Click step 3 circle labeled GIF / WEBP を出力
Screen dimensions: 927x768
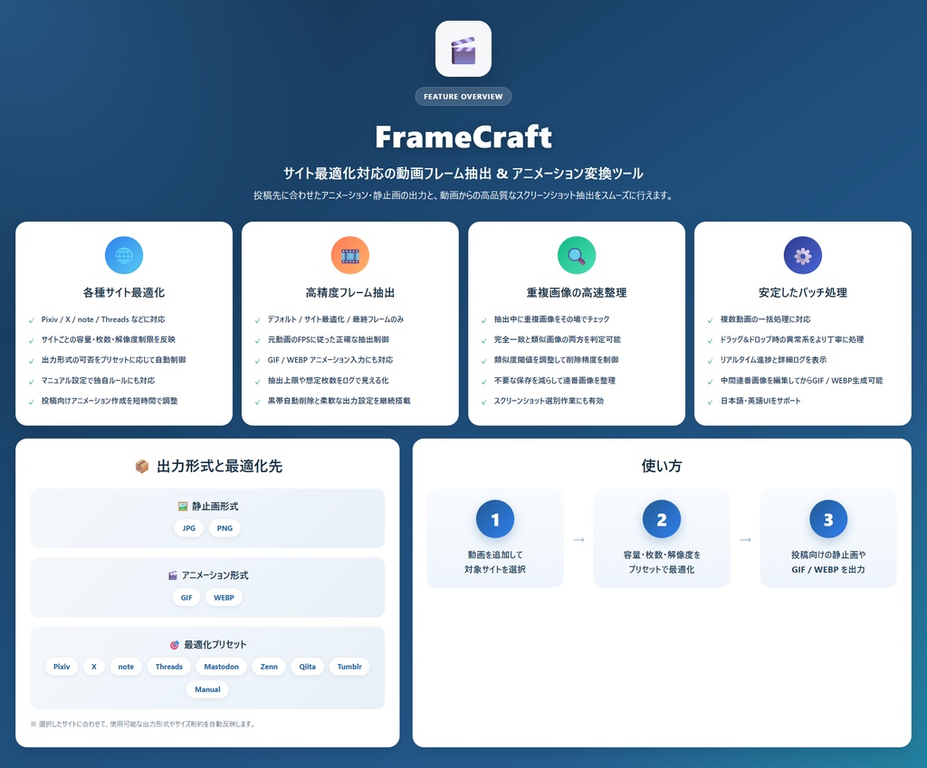tap(828, 519)
